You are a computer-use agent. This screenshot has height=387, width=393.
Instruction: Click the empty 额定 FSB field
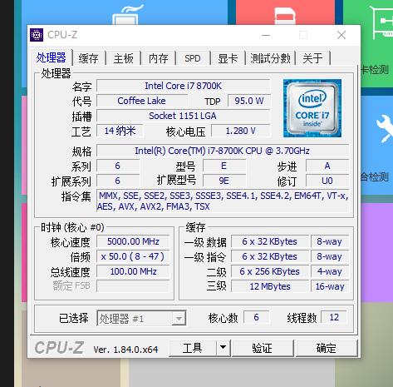point(133,286)
